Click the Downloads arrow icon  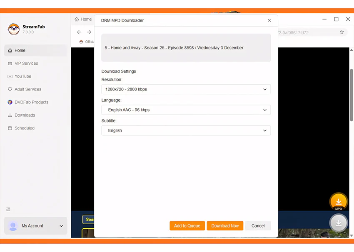(x=10, y=115)
